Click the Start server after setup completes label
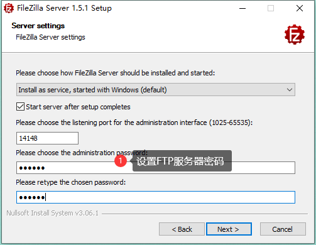 (x=78, y=107)
